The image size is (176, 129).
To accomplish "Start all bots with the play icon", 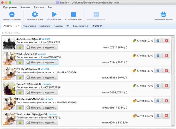I will 54,14.
